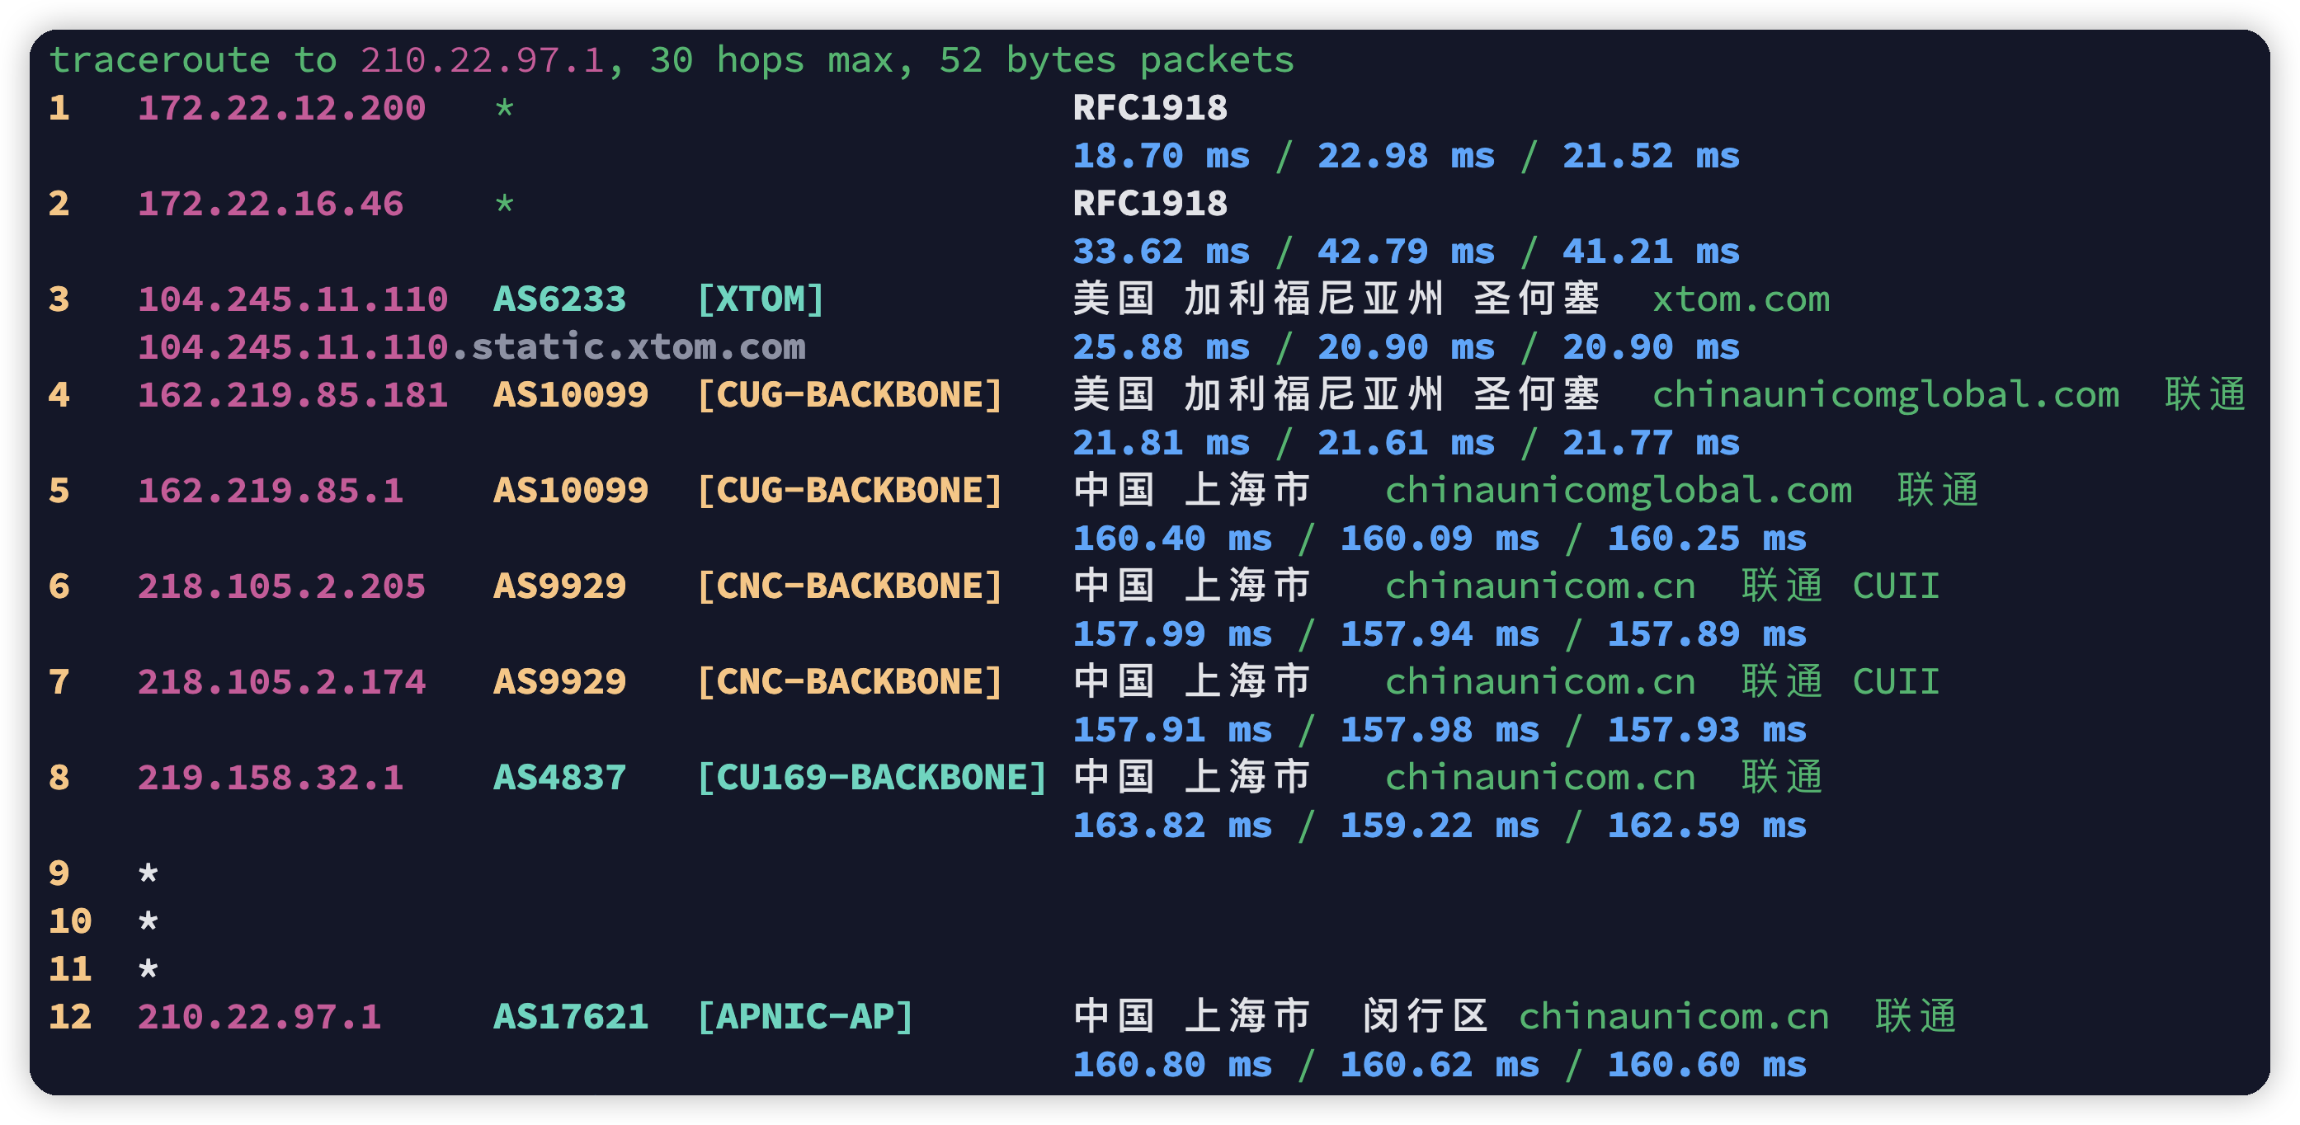Click chinaunicom.cn on hop 12 row
The image size is (2300, 1125).
tap(1674, 1017)
